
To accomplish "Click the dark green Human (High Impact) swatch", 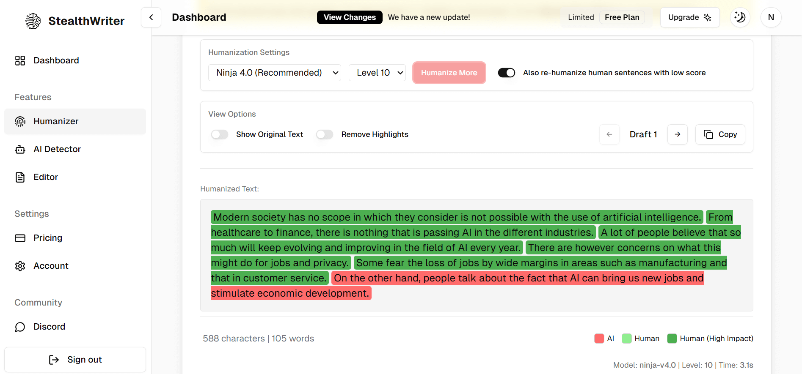I will (x=672, y=339).
